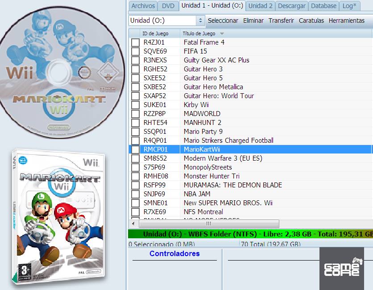
Task: Check the MonopolyStreets checkbox
Action: pyautogui.click(x=135, y=167)
